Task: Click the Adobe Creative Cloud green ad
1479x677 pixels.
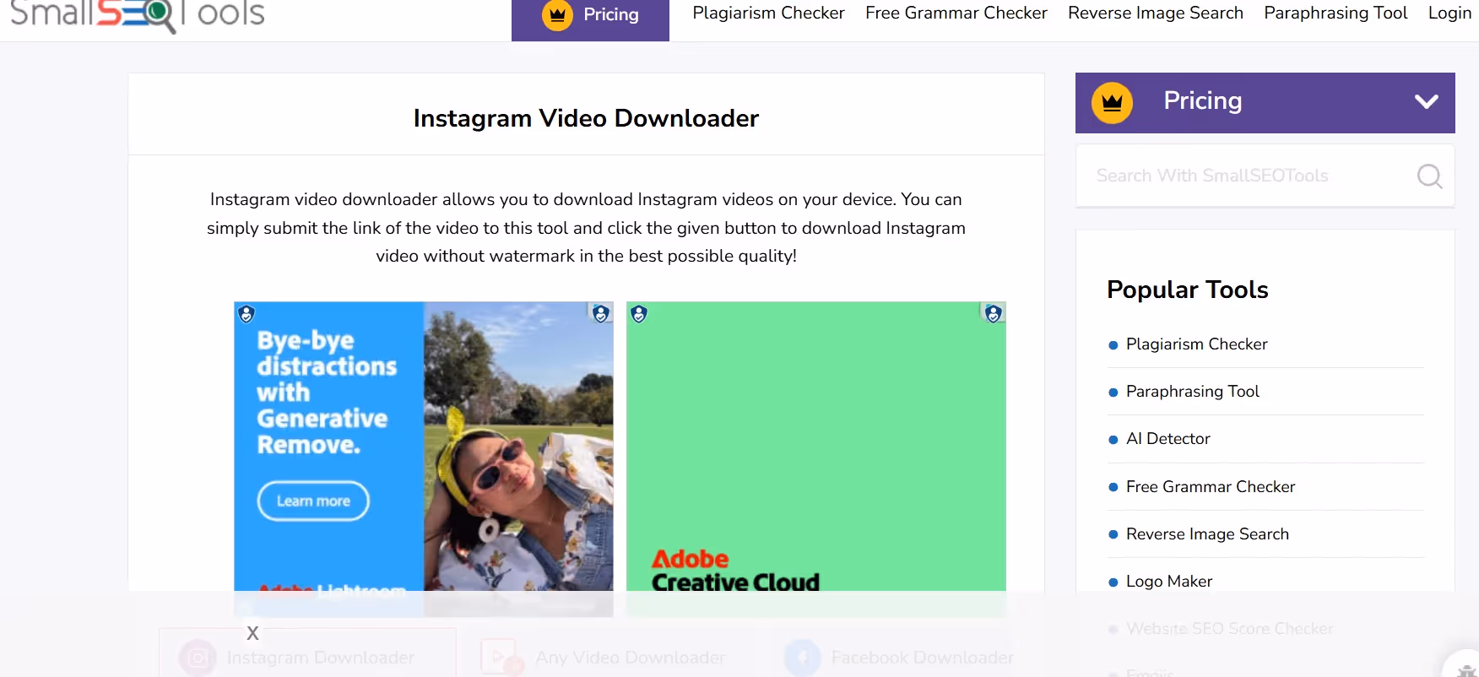Action: pyautogui.click(x=815, y=458)
